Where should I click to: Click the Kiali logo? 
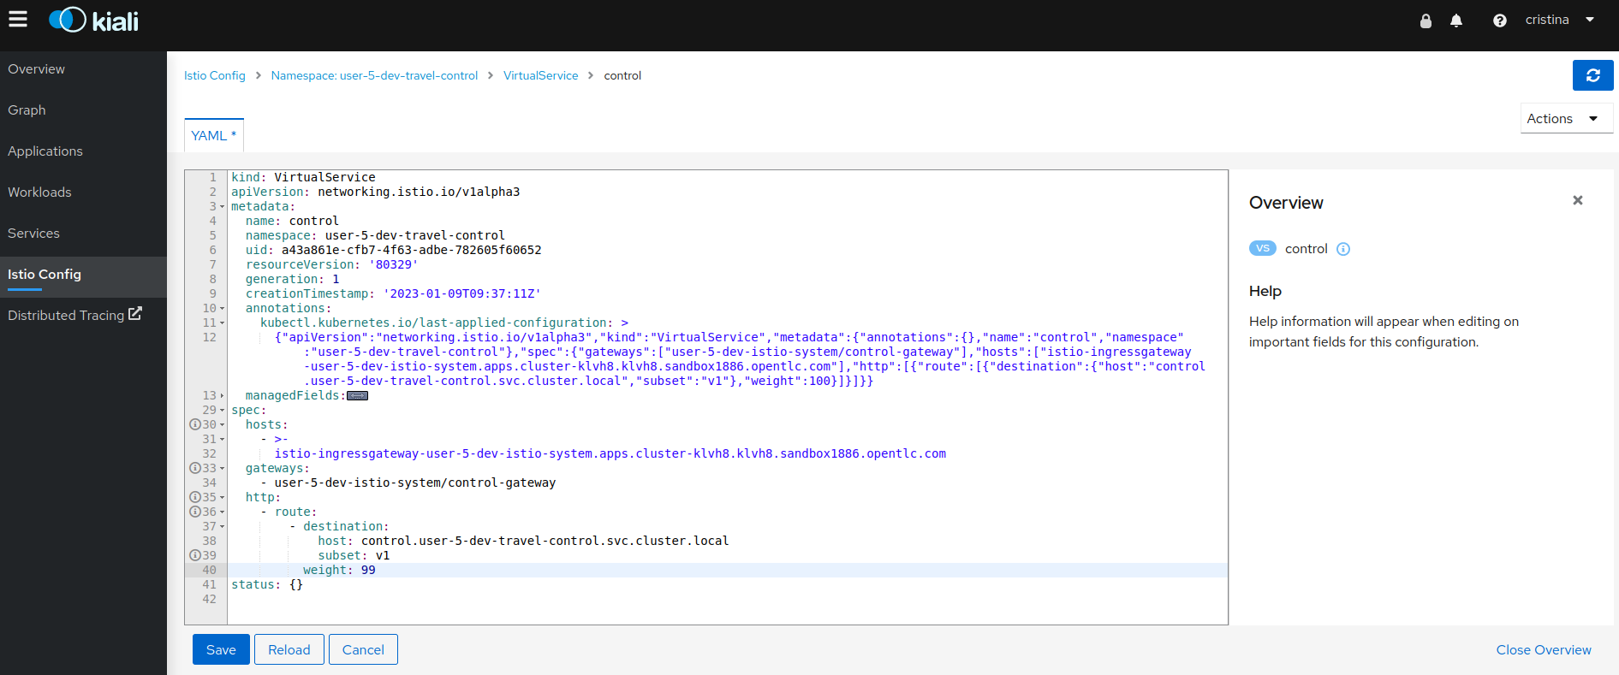point(94,21)
